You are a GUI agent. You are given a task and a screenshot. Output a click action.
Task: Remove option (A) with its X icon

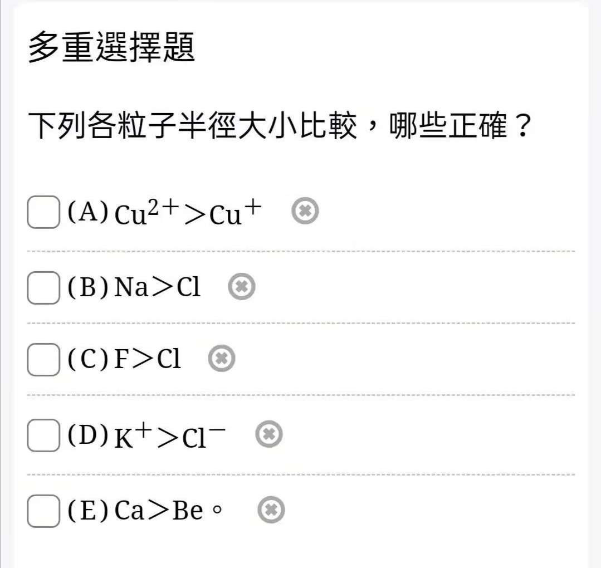305,211
